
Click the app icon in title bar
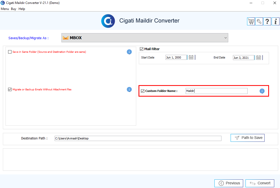click(x=3, y=3)
